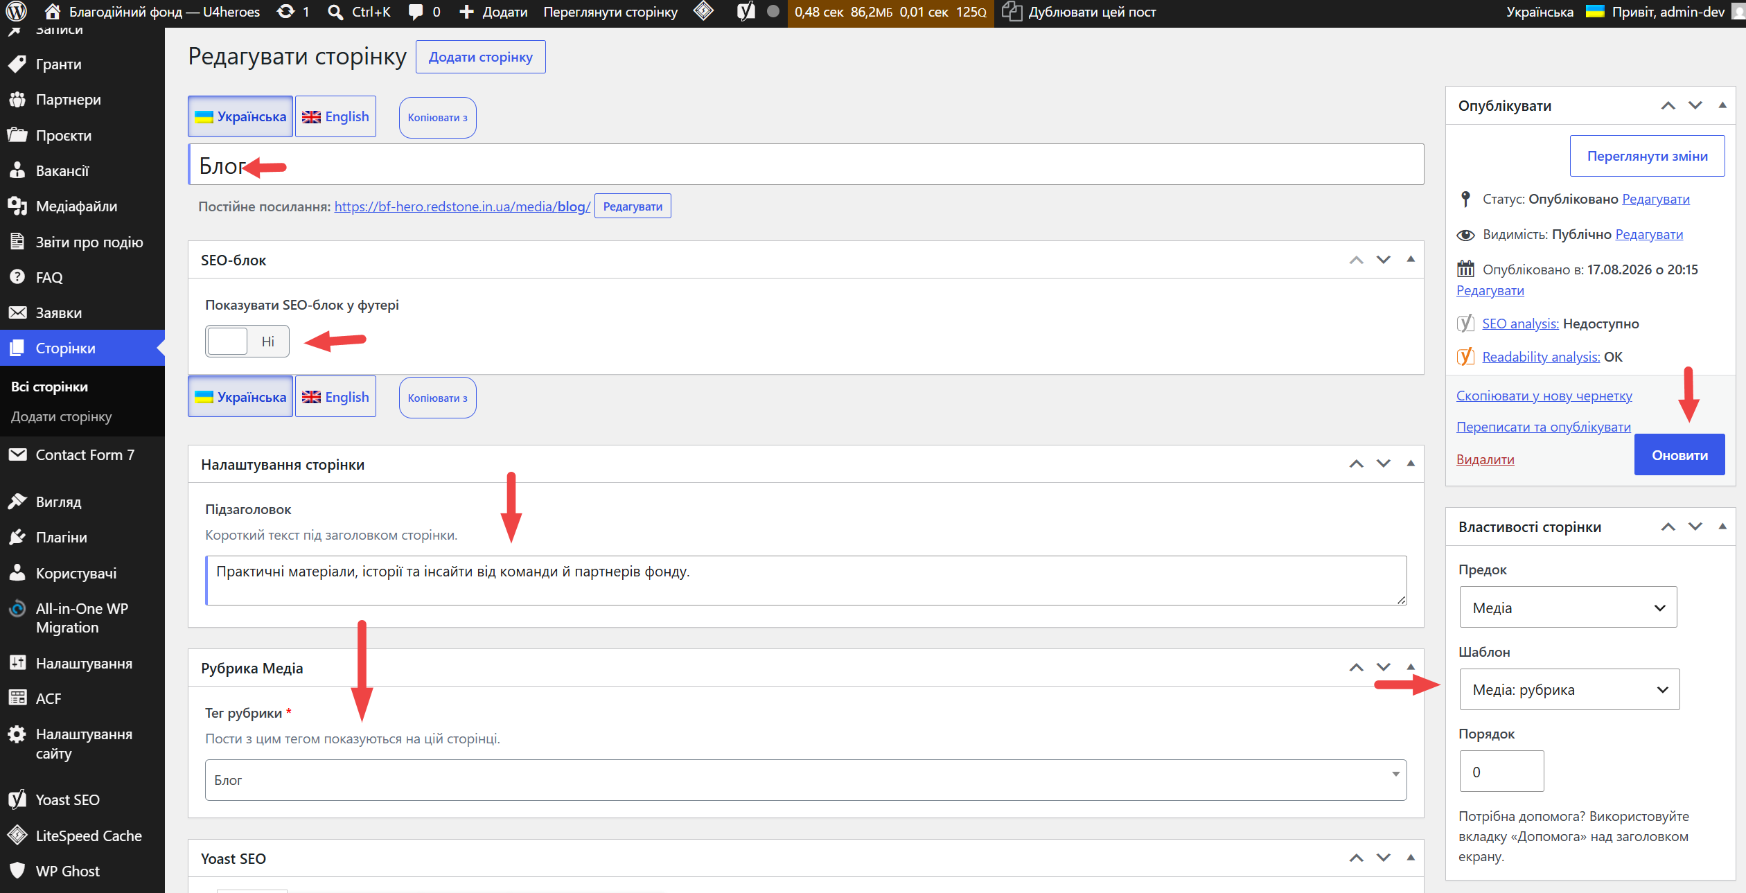Open the Yoast icon in admin bar
The width and height of the screenshot is (1746, 893).
point(746,12)
